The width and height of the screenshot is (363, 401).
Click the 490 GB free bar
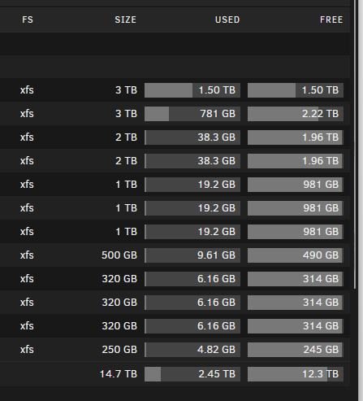coord(296,255)
